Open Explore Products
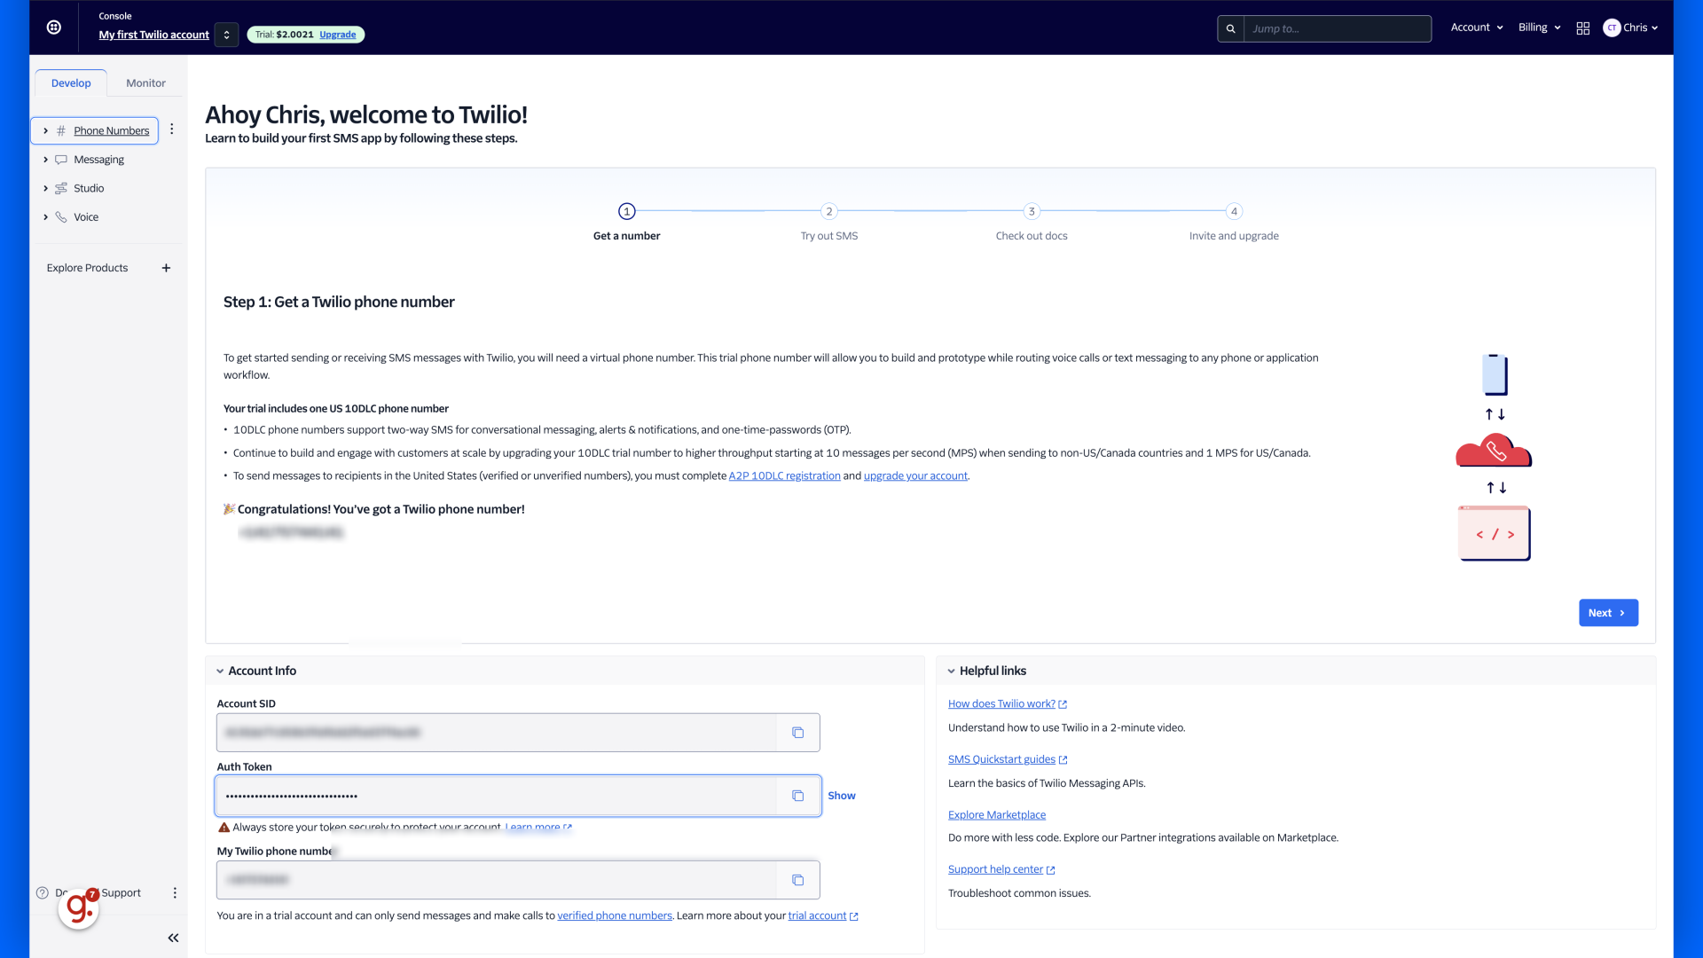 coord(87,268)
